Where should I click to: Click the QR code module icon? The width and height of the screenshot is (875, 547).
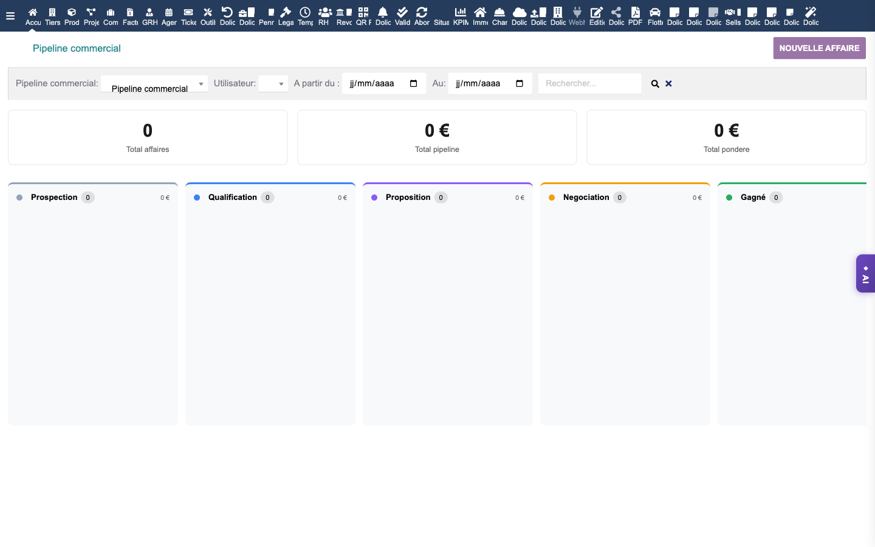pos(363,16)
